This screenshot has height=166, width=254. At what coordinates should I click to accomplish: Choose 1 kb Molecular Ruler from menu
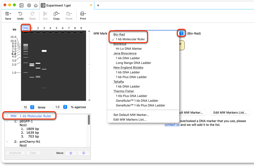(130, 39)
